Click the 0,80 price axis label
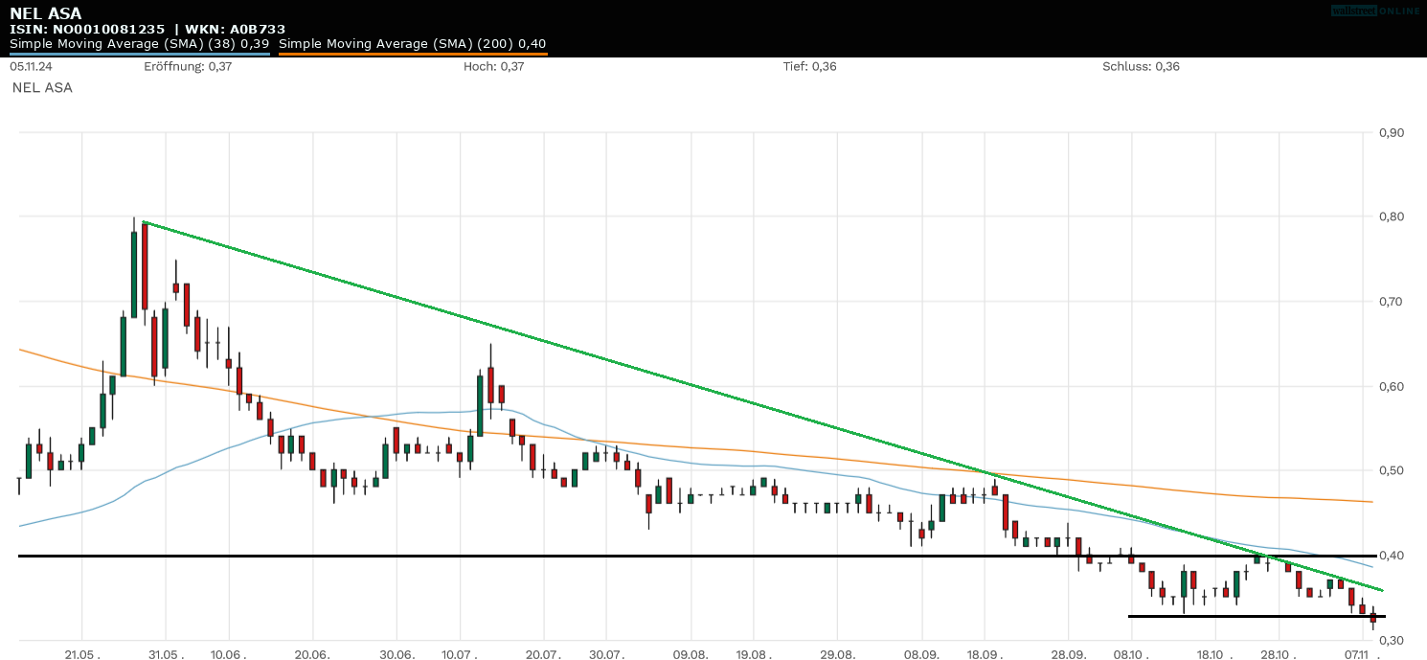 pos(1391,216)
